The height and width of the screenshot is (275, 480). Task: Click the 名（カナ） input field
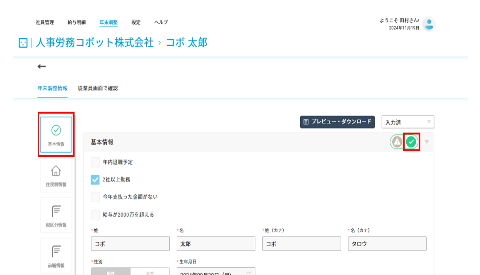point(387,244)
